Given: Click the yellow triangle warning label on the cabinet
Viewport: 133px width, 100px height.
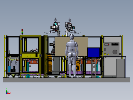Looking at the screenshot, I should (x=108, y=54).
